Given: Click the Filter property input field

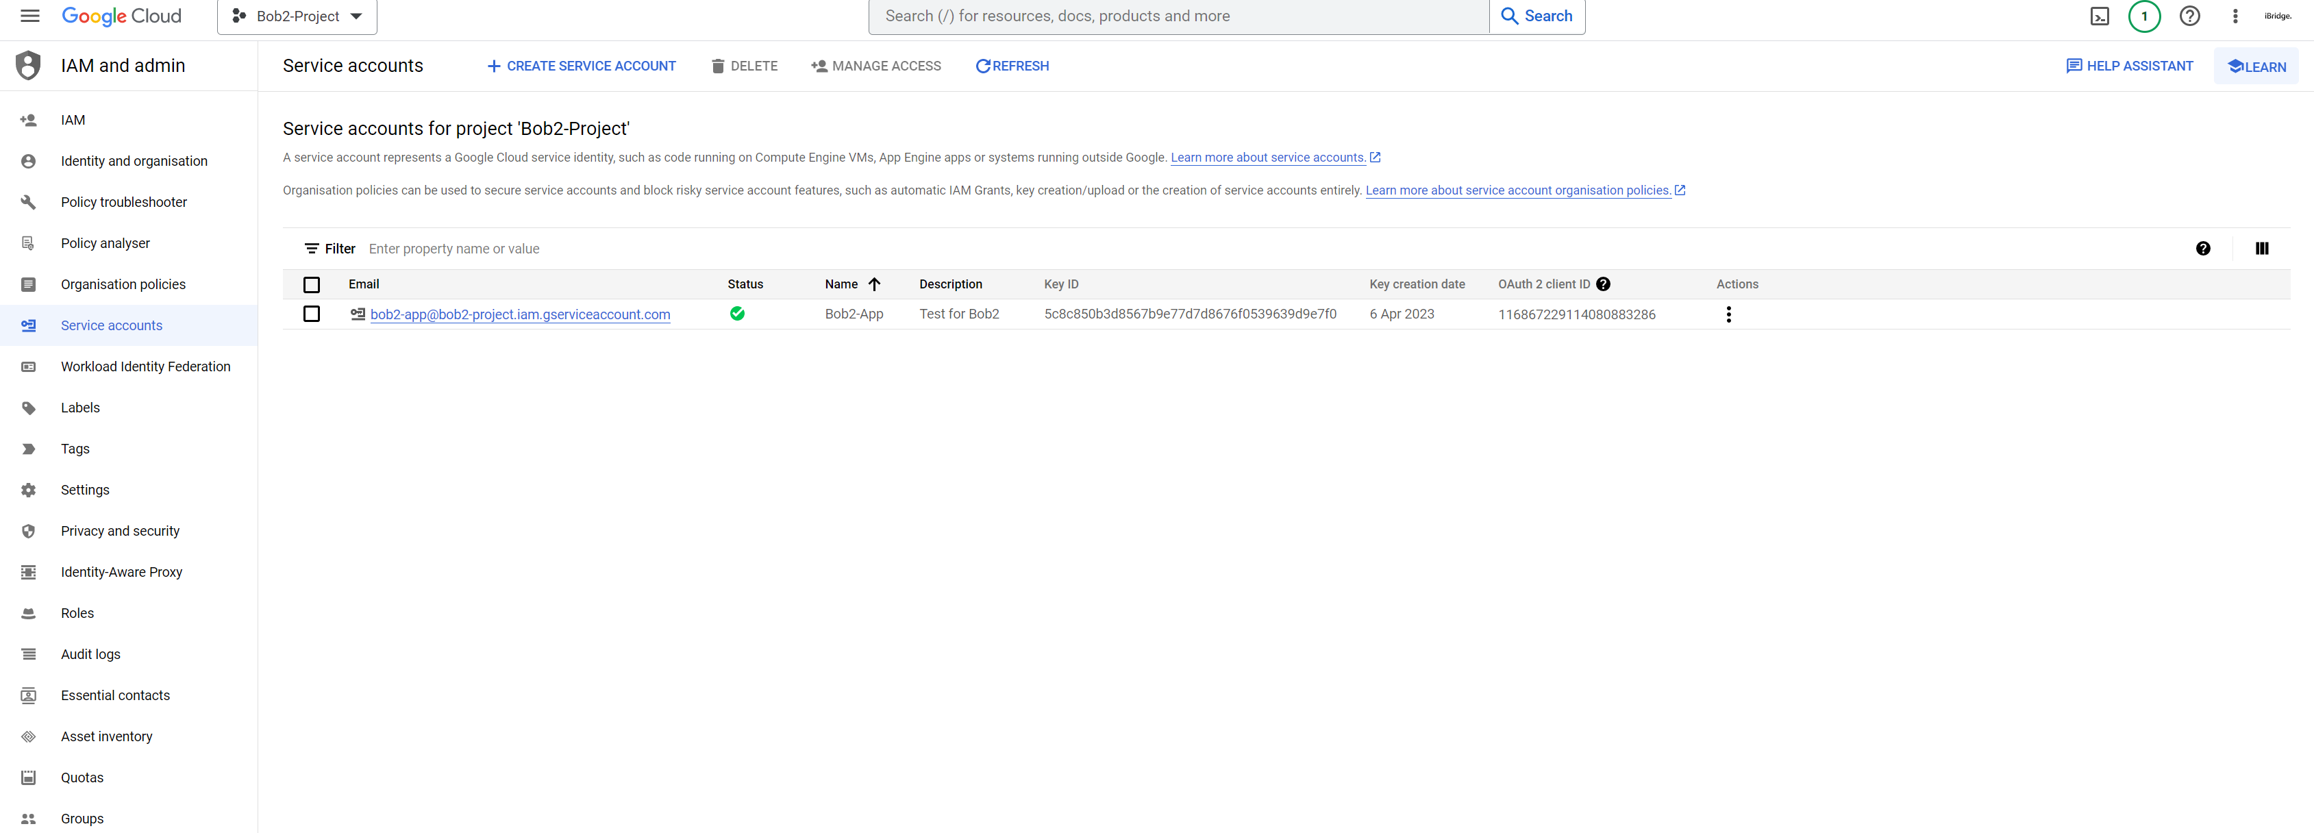Looking at the screenshot, I should pos(808,249).
